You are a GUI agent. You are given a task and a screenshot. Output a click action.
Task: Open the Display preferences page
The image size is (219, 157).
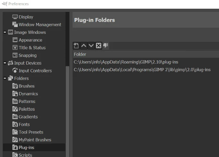click(x=26, y=17)
